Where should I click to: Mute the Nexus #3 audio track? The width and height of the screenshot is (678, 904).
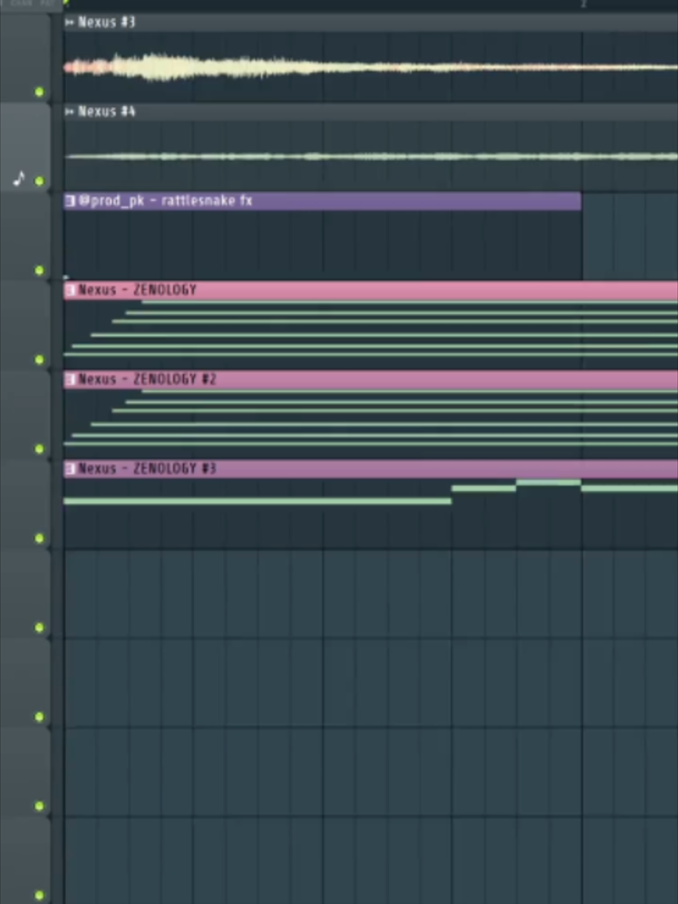[x=39, y=92]
